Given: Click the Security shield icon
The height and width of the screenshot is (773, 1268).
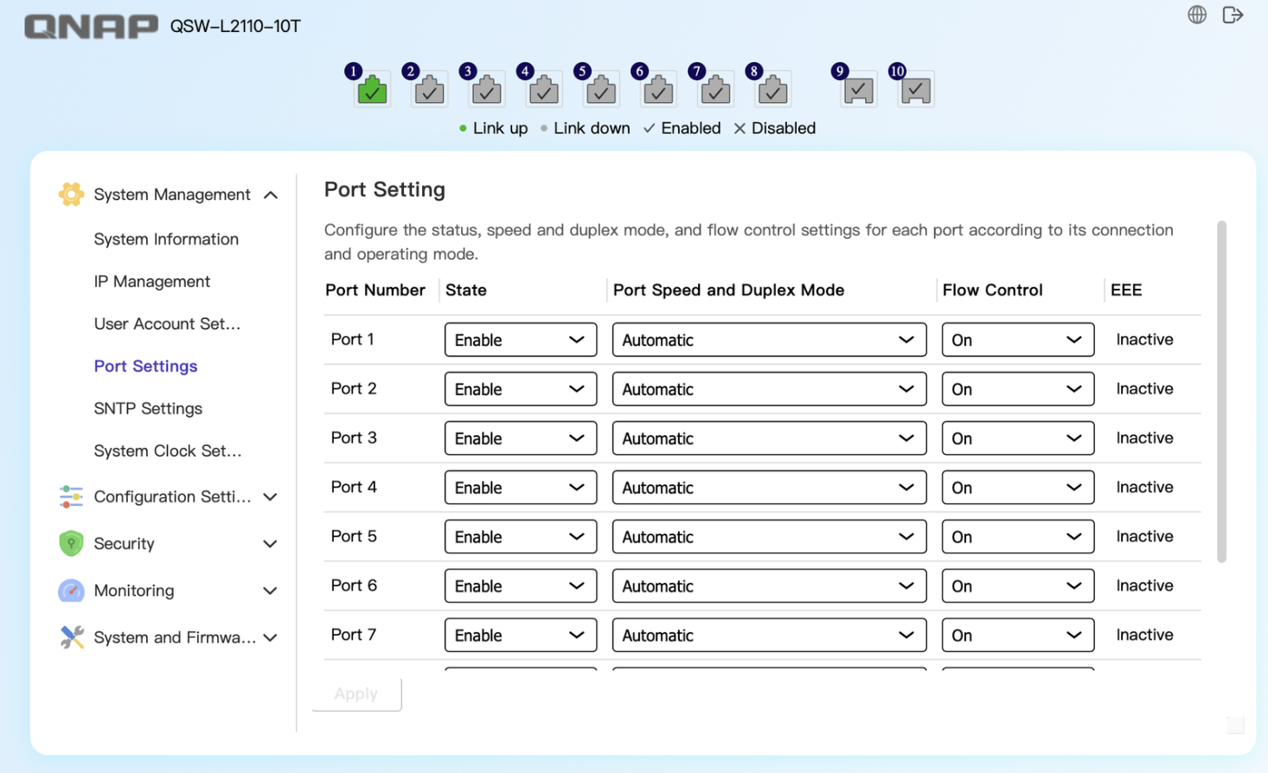Looking at the screenshot, I should point(71,543).
